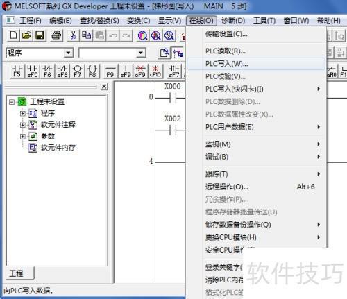Click the MELSOFT application title icon

click(7, 6)
